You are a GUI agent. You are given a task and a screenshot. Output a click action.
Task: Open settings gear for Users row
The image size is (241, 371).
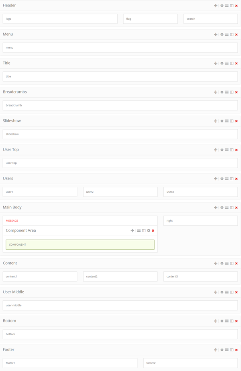pyautogui.click(x=222, y=179)
